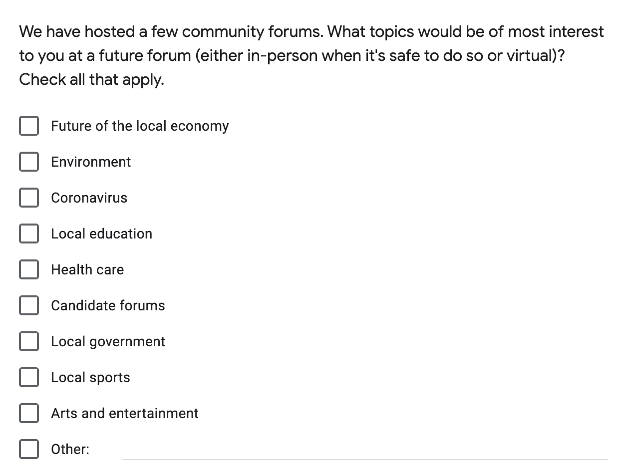
Task: Click the Future of the local economy label
Action: click(140, 126)
